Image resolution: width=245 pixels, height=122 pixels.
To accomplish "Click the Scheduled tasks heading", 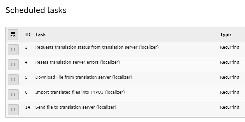I will 36,10.
